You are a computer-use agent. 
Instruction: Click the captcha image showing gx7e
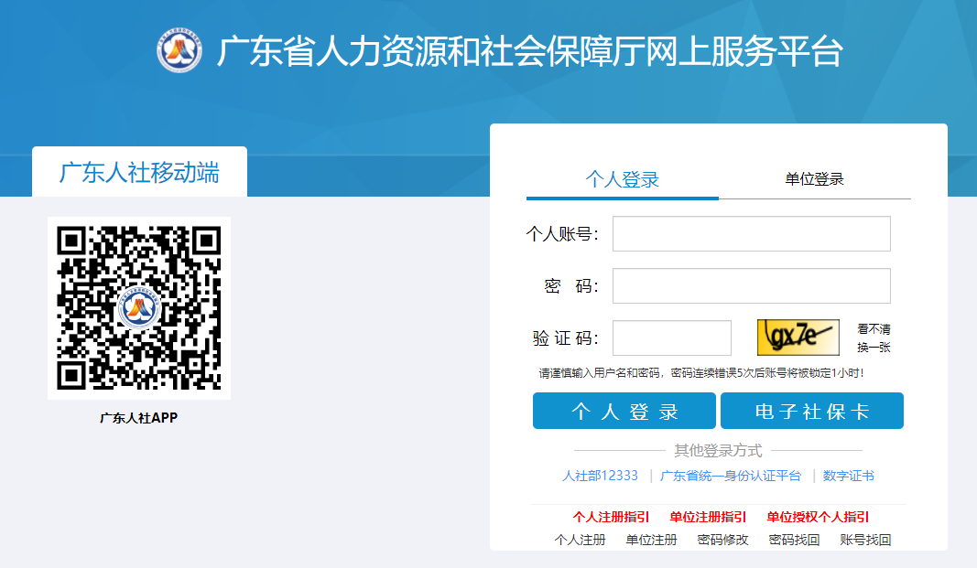(x=798, y=337)
